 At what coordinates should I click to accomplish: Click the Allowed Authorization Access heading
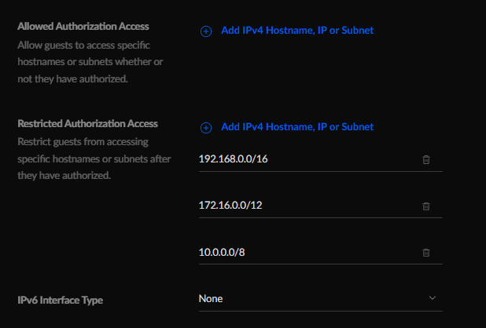83,26
